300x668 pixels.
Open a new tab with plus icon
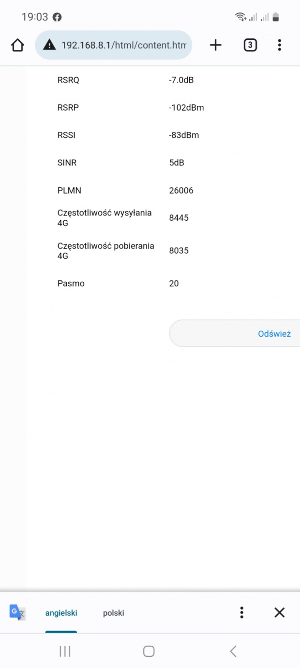pos(215,46)
